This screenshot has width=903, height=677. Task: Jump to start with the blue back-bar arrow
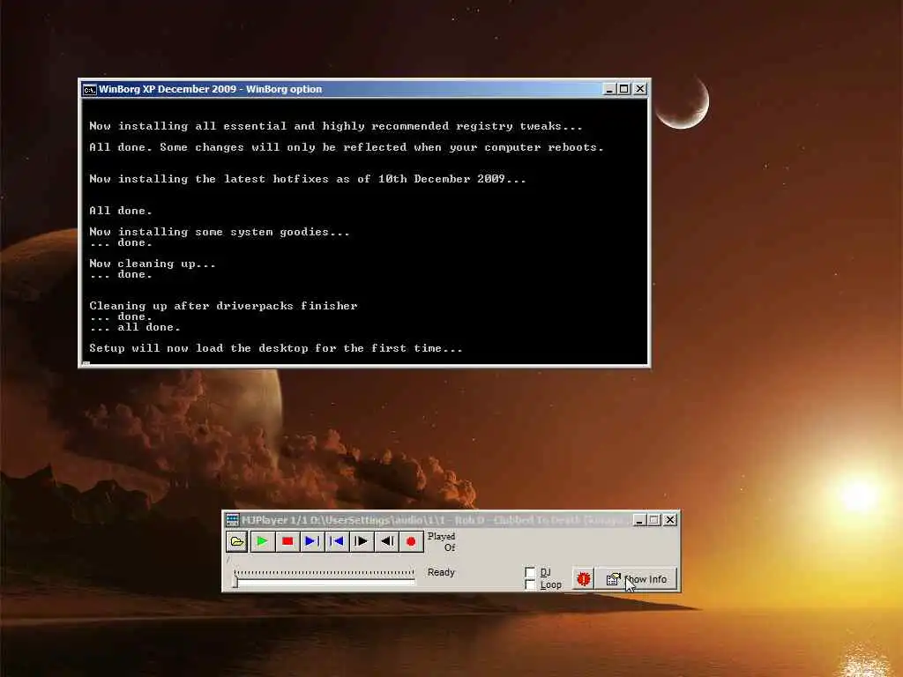point(337,541)
